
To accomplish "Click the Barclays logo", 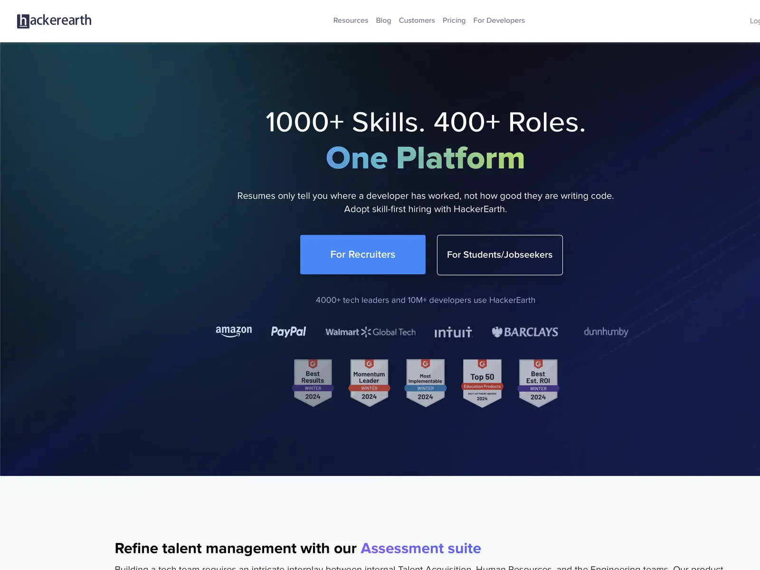I will click(x=525, y=332).
